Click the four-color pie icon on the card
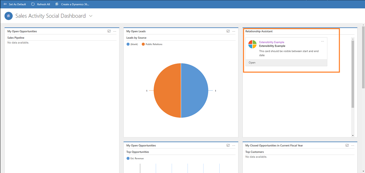The image size is (365, 173). tap(252, 44)
